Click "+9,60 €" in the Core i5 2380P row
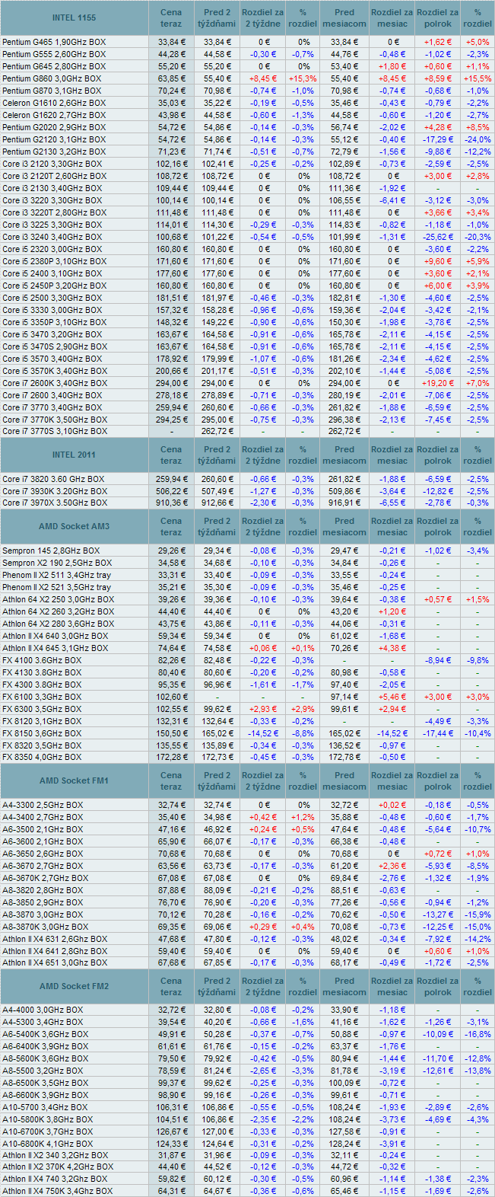The width and height of the screenshot is (495, 1197). 439,261
